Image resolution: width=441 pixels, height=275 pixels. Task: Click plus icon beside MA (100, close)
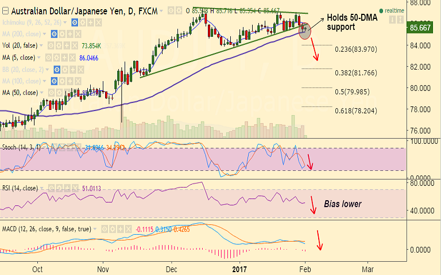pyautogui.click(x=69, y=82)
